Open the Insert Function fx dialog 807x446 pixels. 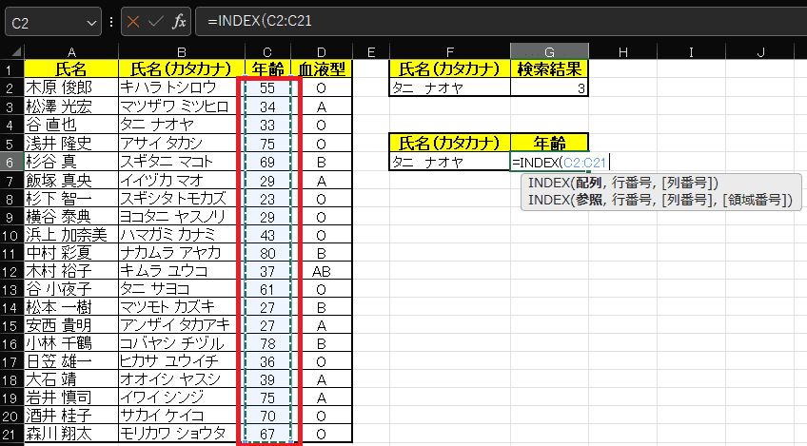click(179, 21)
